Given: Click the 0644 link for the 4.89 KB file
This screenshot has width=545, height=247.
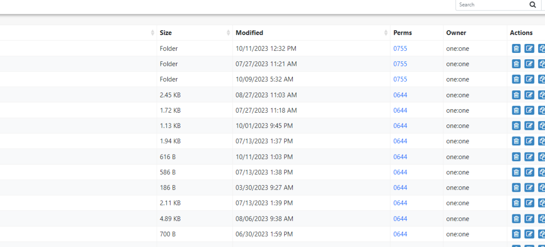Looking at the screenshot, I should pyautogui.click(x=400, y=218).
